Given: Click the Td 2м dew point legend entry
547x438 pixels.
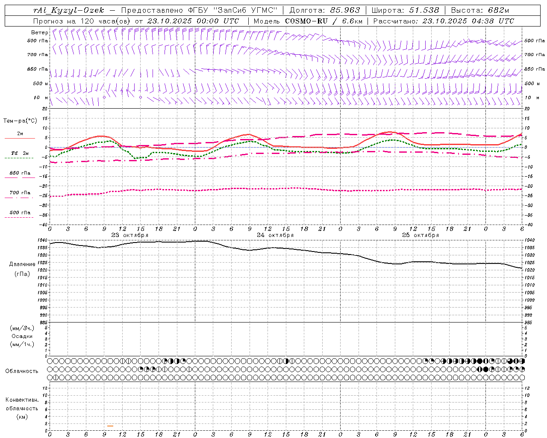Looking at the screenshot, I should 20,153.
